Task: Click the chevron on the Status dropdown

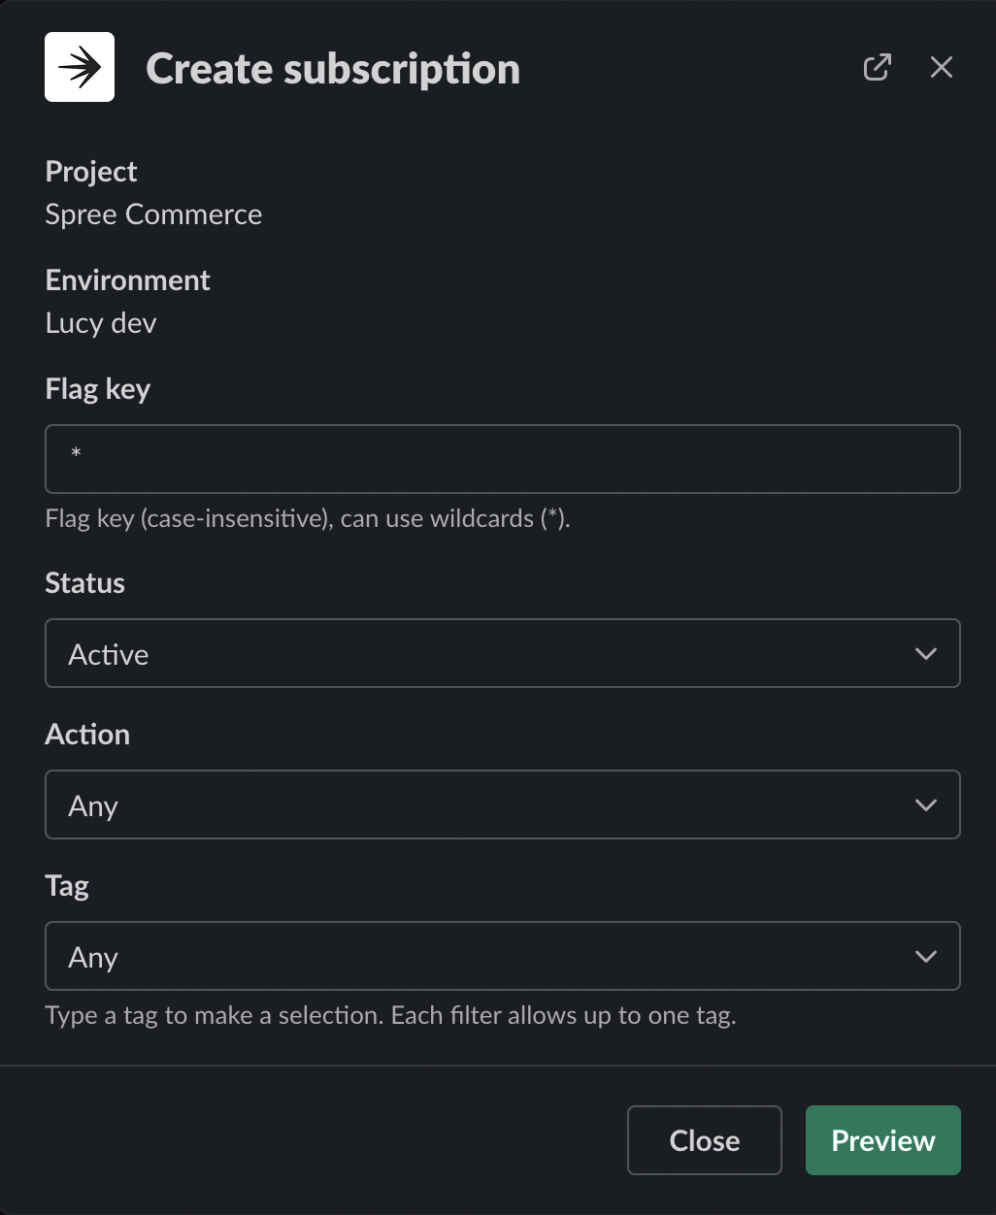Action: click(x=925, y=653)
